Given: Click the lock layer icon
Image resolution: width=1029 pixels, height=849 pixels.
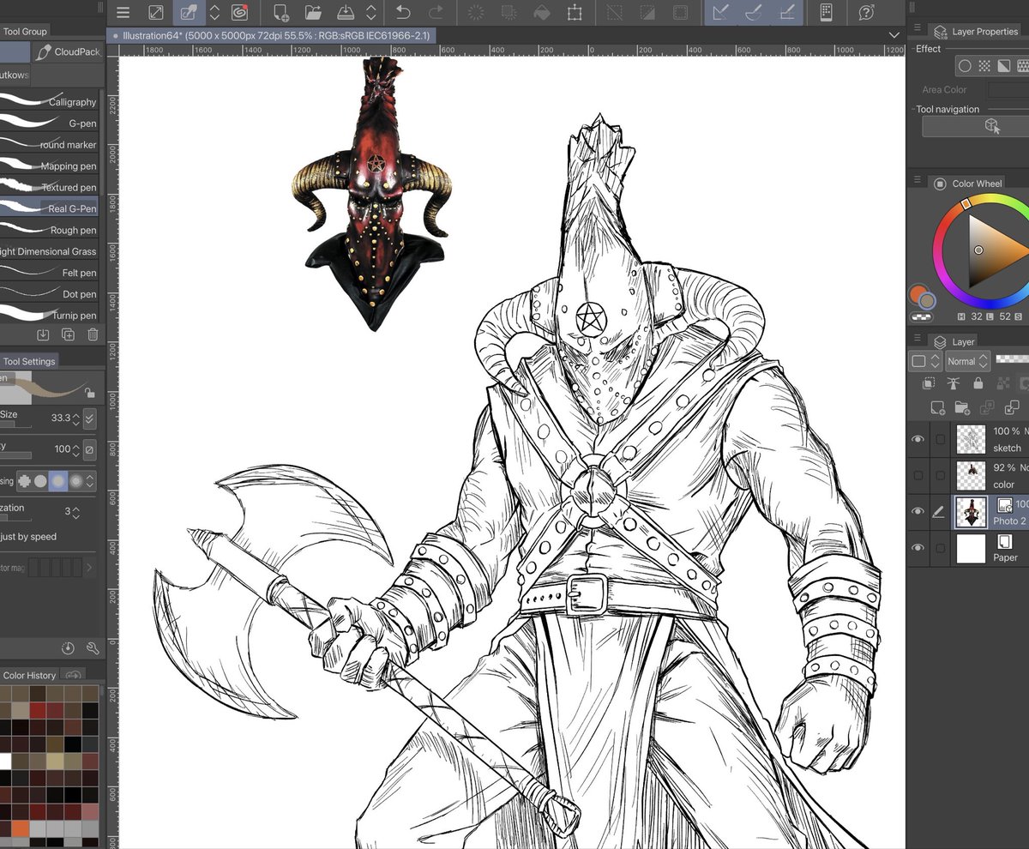Looking at the screenshot, I should coord(978,383).
